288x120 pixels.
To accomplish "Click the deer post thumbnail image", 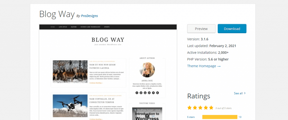I will pos(70,72).
